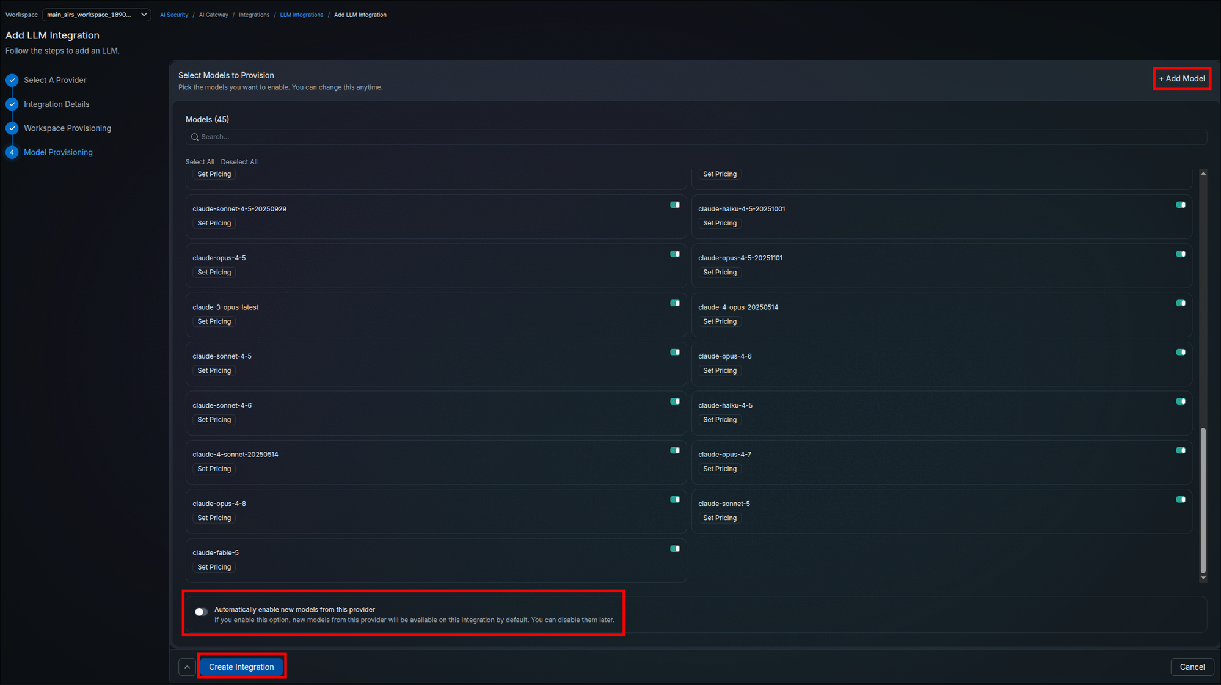
Task: Set Pricing for claude-sonnet-4-5
Action: tap(214, 371)
